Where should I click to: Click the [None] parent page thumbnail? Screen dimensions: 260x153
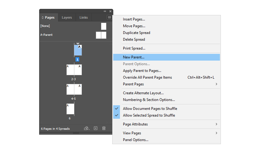point(104,26)
